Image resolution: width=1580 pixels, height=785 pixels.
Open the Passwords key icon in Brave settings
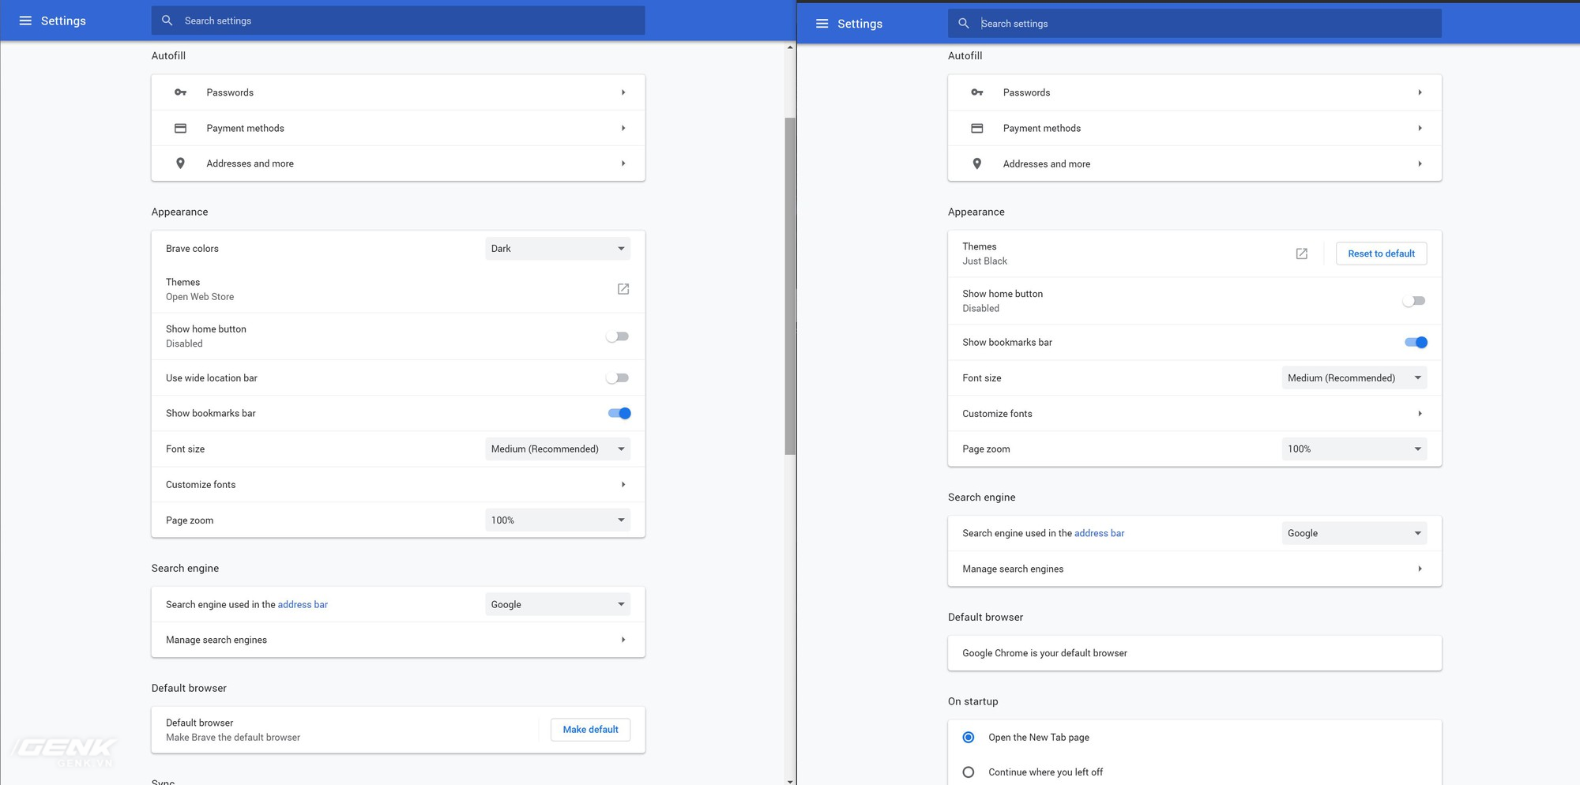(x=180, y=92)
